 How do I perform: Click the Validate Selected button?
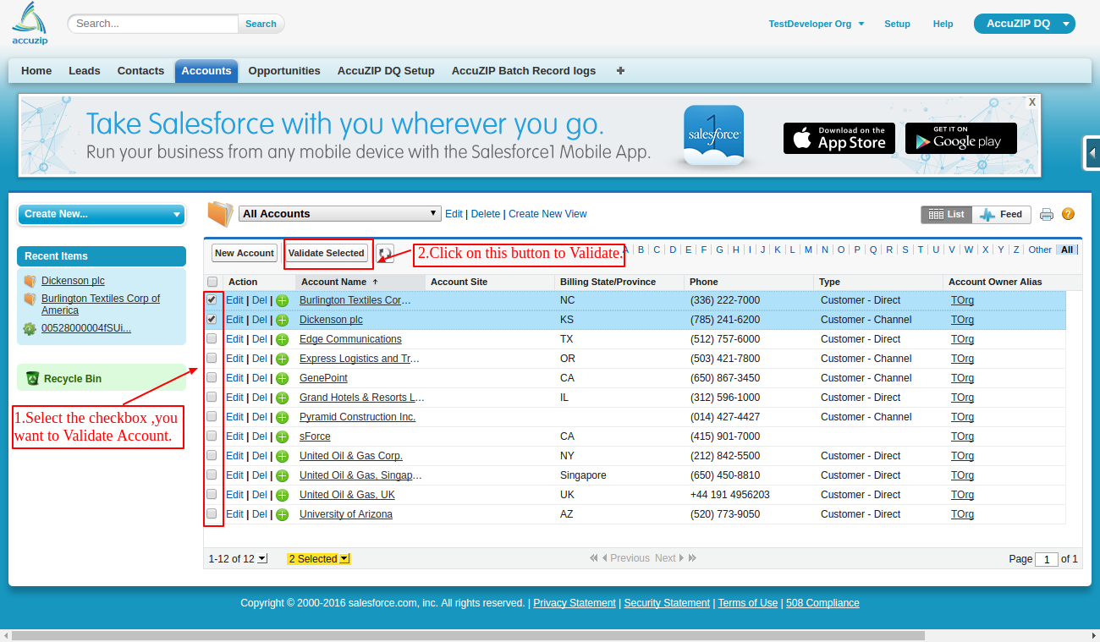pyautogui.click(x=327, y=253)
